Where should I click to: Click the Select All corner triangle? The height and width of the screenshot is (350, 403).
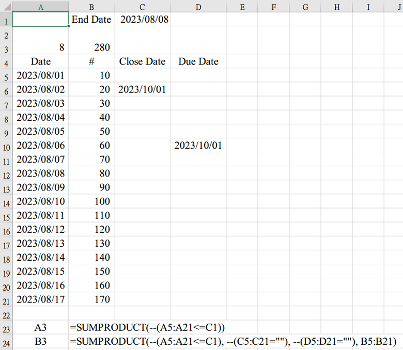(6, 7)
